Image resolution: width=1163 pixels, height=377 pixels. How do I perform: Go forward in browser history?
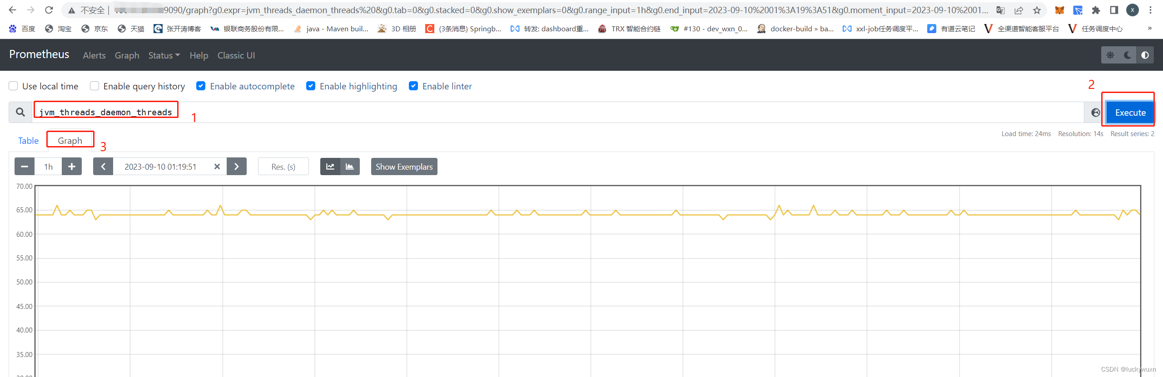coord(30,10)
